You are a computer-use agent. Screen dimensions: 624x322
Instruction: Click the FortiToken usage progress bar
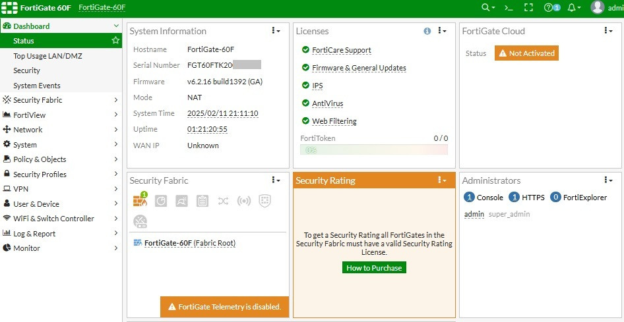click(x=374, y=149)
